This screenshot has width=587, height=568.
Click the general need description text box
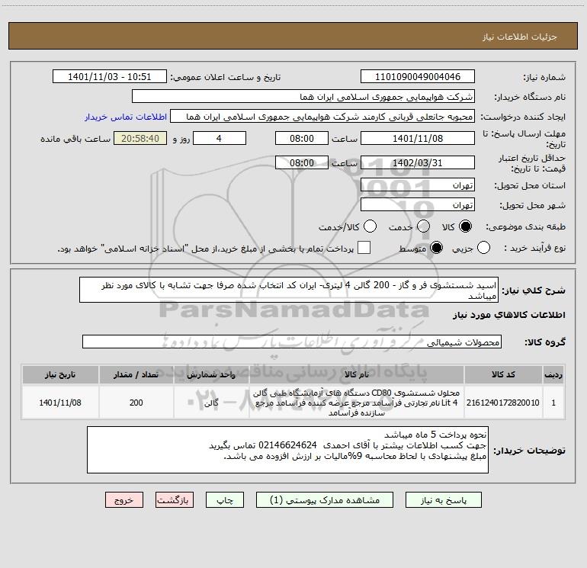click(x=289, y=290)
